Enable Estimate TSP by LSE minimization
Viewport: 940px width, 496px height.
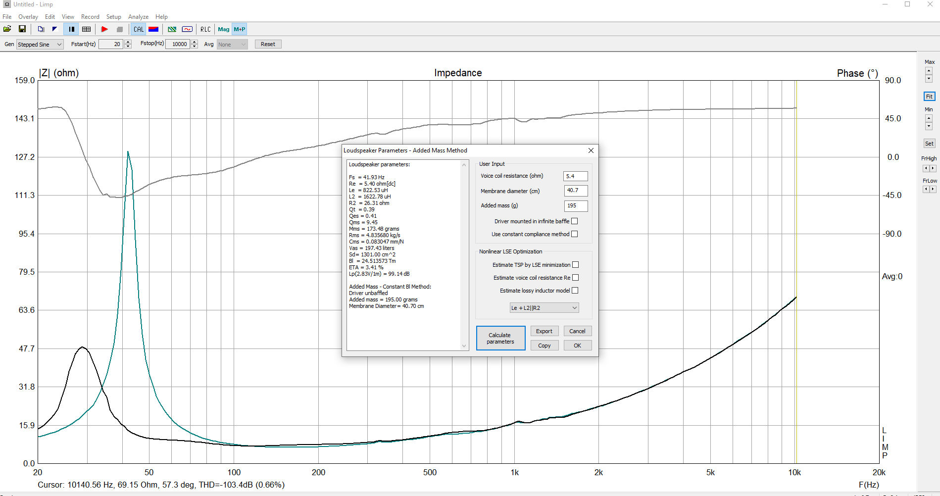(575, 265)
